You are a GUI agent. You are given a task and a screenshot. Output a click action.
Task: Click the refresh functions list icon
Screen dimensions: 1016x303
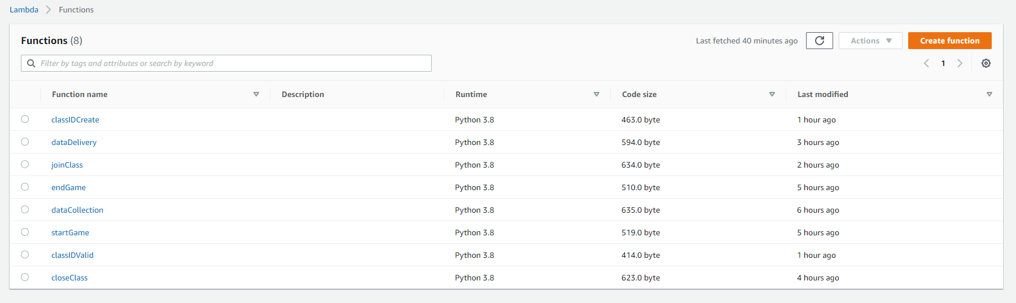tap(819, 41)
